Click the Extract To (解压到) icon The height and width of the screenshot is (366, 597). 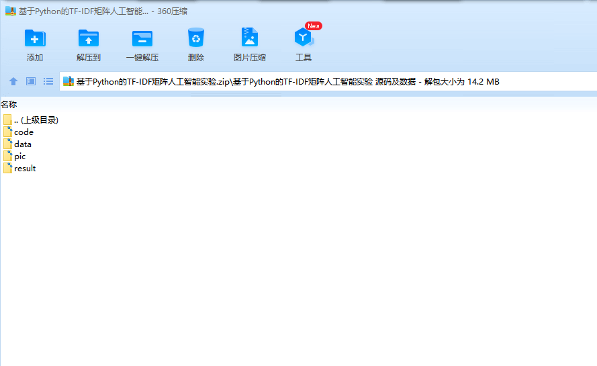click(89, 38)
